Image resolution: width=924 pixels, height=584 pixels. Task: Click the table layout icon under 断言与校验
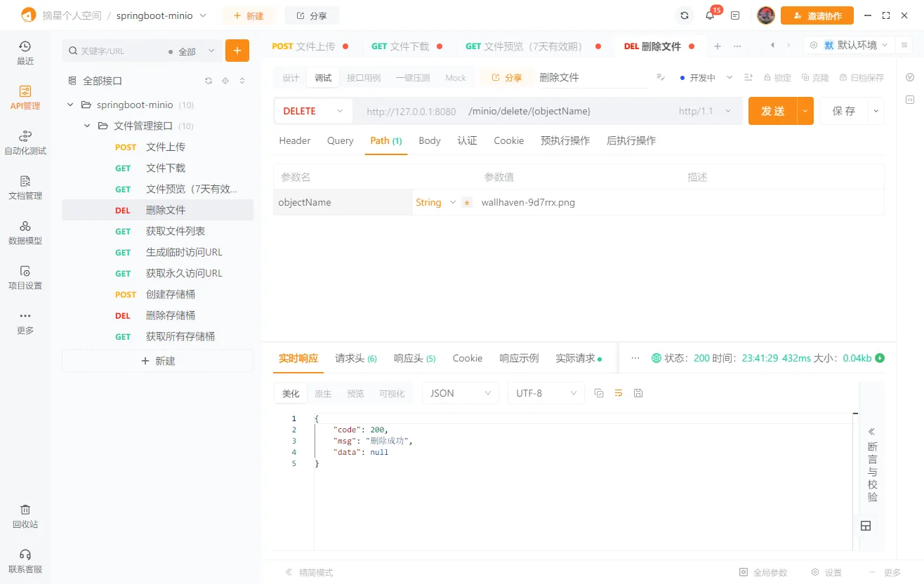point(866,526)
